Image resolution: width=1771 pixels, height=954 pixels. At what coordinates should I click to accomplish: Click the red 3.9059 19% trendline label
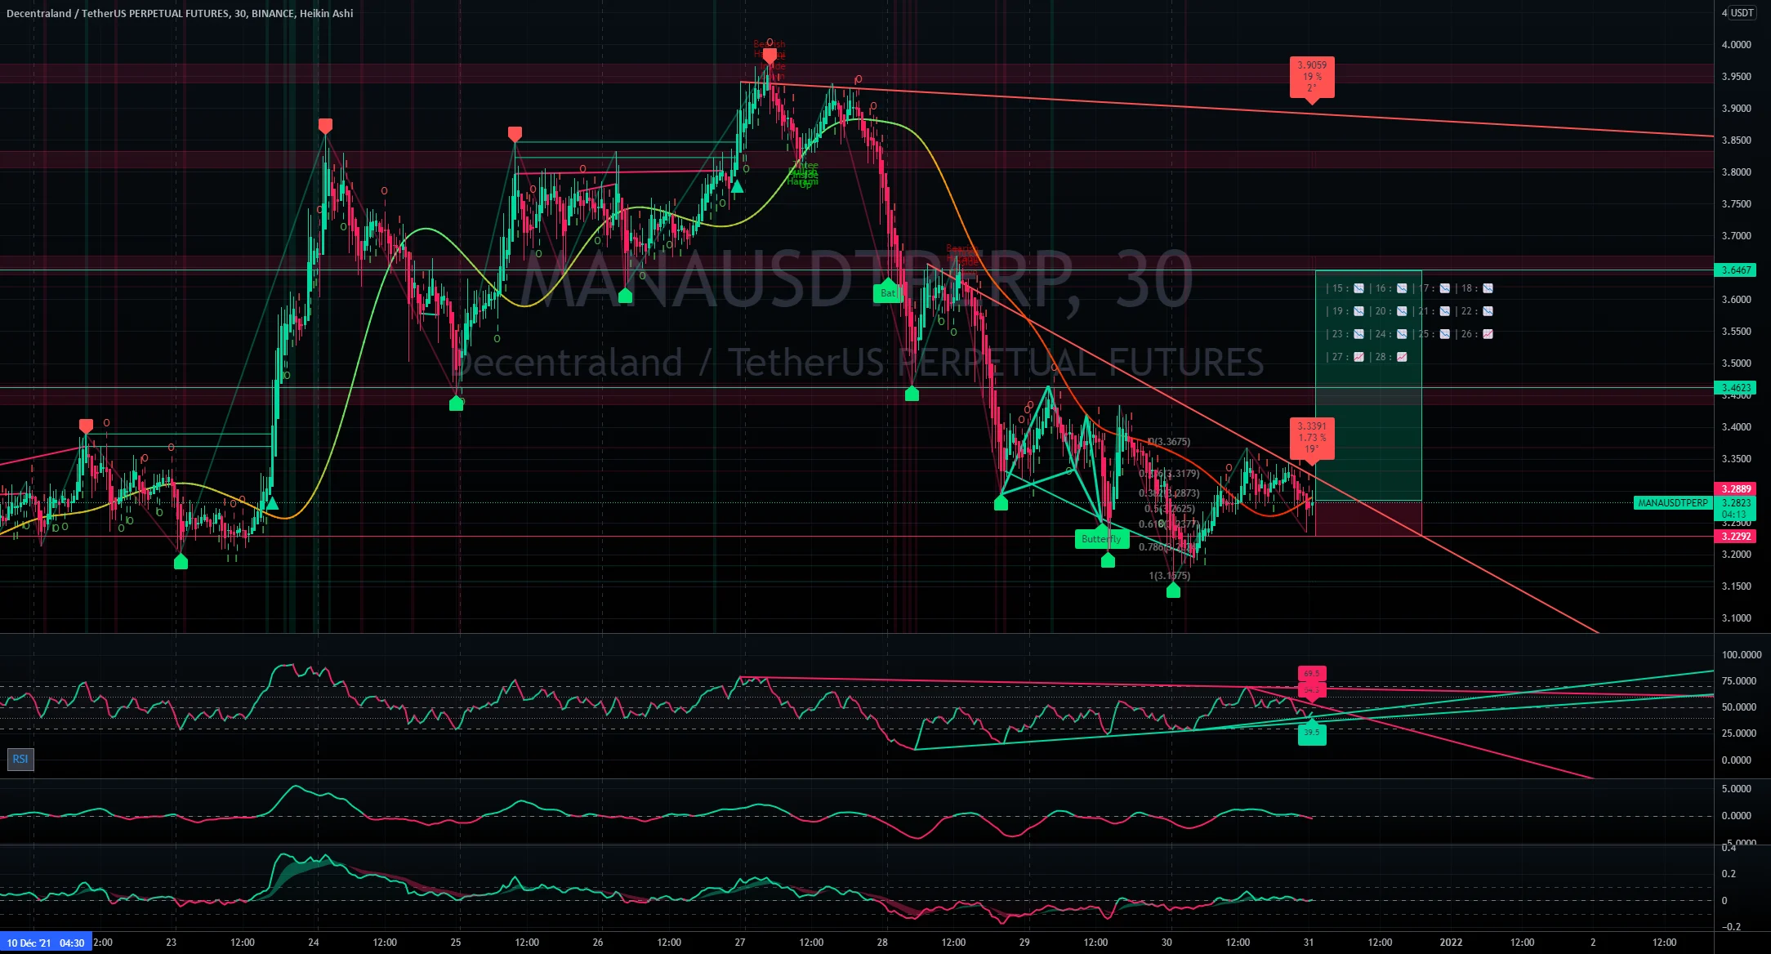(1312, 78)
